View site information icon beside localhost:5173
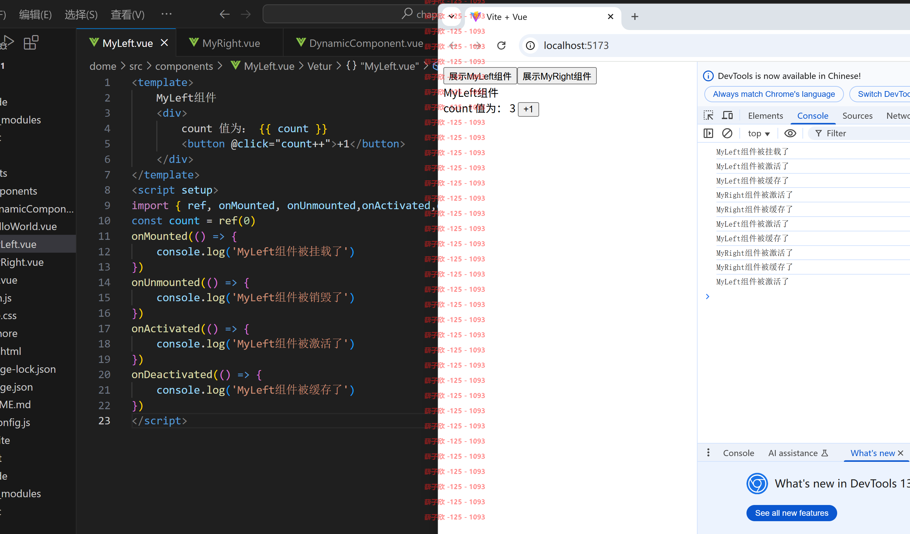This screenshot has height=534, width=910. point(530,46)
